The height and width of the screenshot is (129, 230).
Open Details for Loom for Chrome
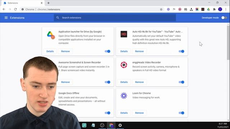pyautogui.click(x=124, y=113)
